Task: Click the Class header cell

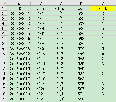Action: point(61,8)
